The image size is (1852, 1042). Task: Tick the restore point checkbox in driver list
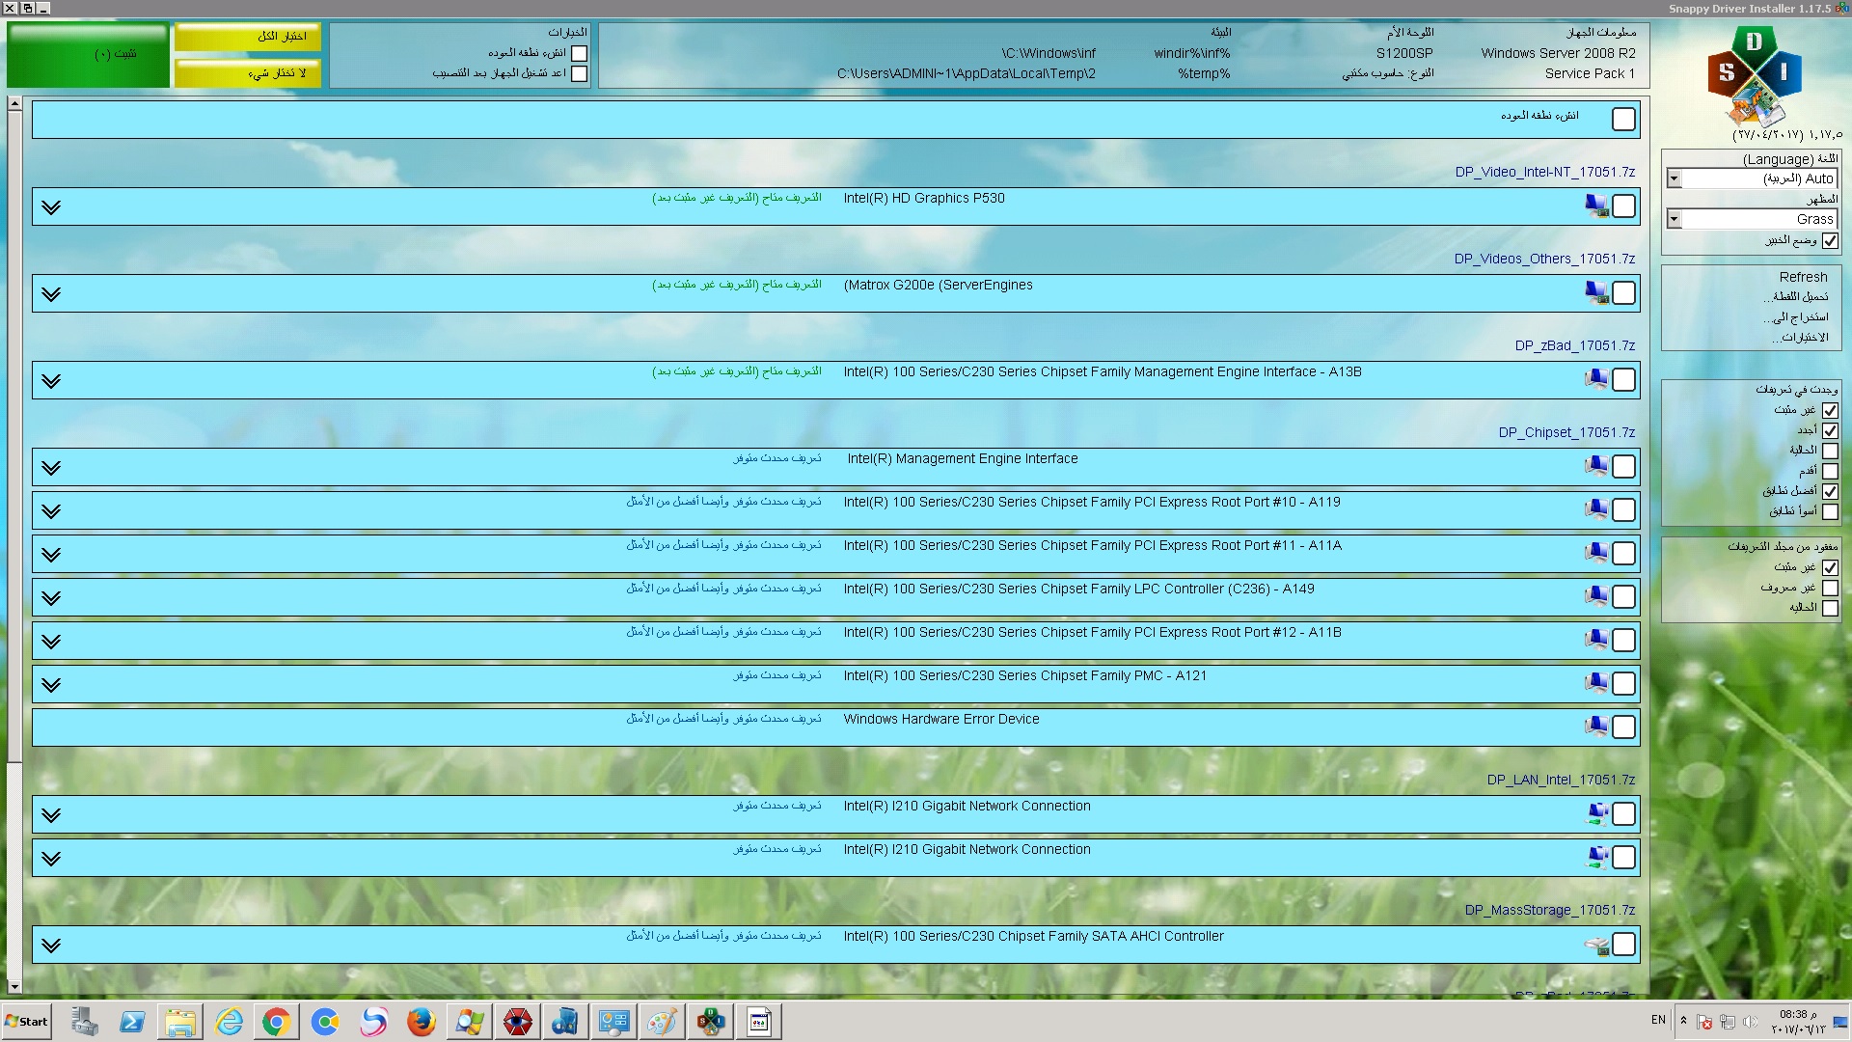coord(1623,120)
